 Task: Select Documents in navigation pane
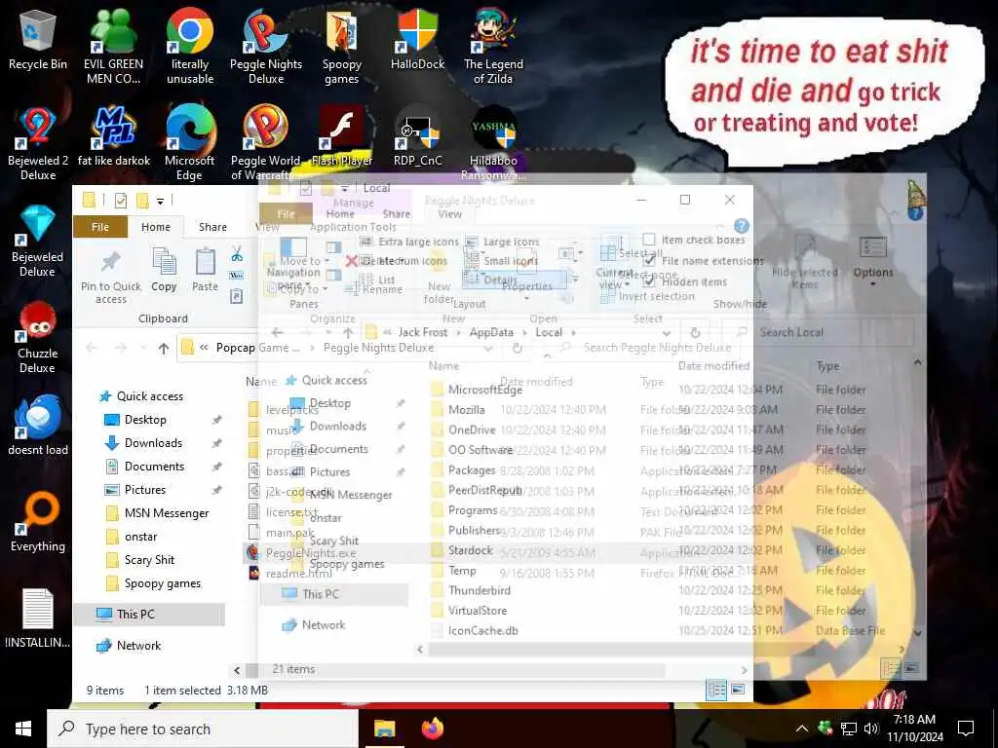point(154,467)
